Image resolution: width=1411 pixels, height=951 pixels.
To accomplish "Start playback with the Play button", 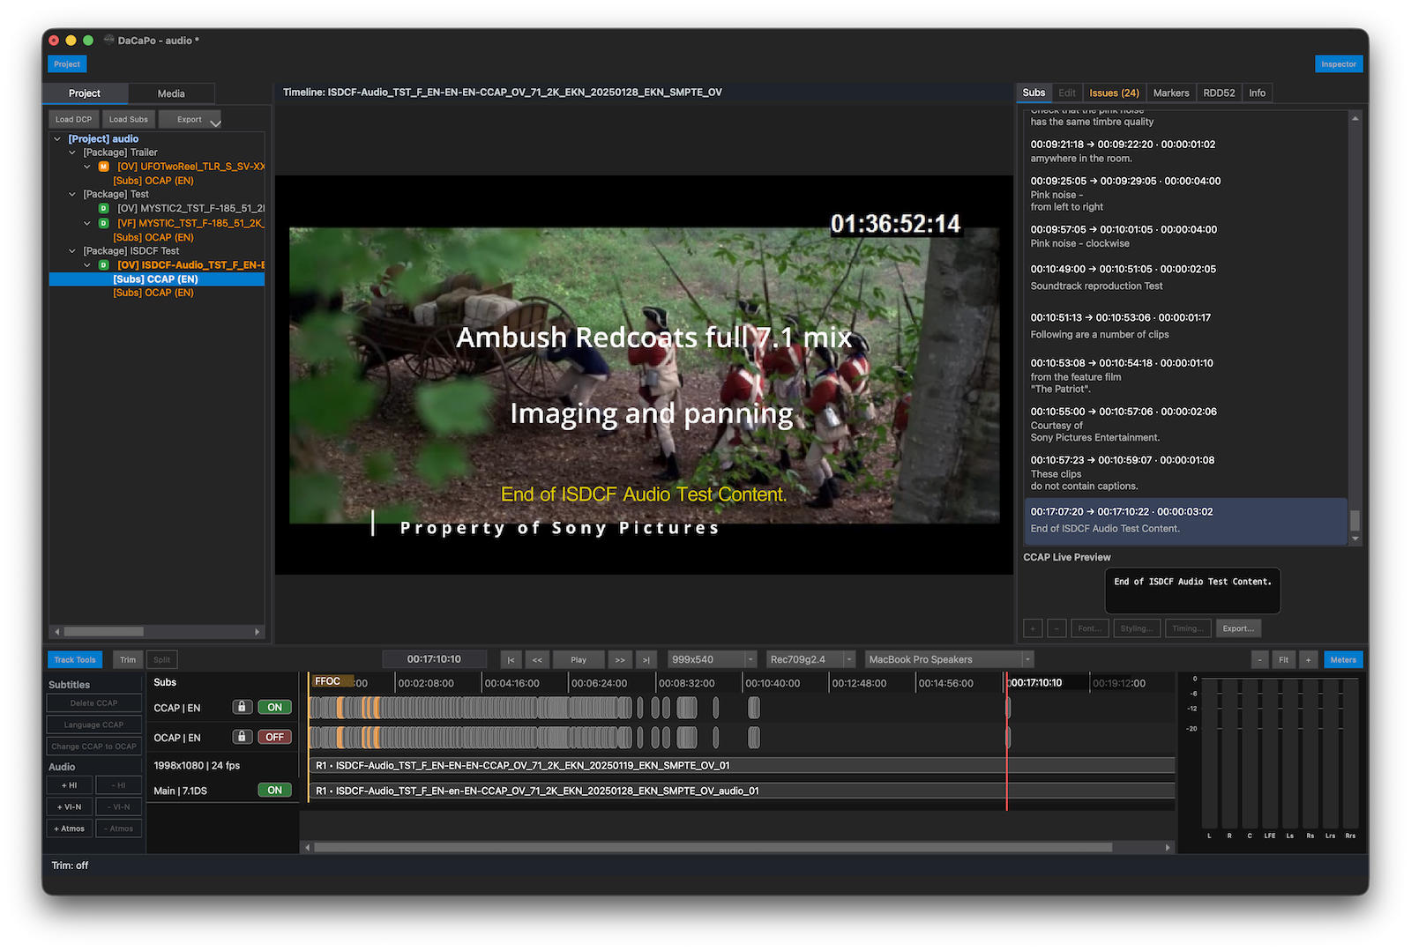I will [x=579, y=659].
